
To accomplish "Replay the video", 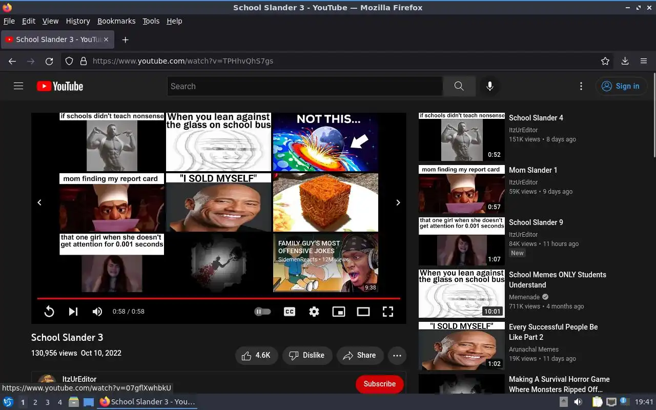I will coord(49,311).
